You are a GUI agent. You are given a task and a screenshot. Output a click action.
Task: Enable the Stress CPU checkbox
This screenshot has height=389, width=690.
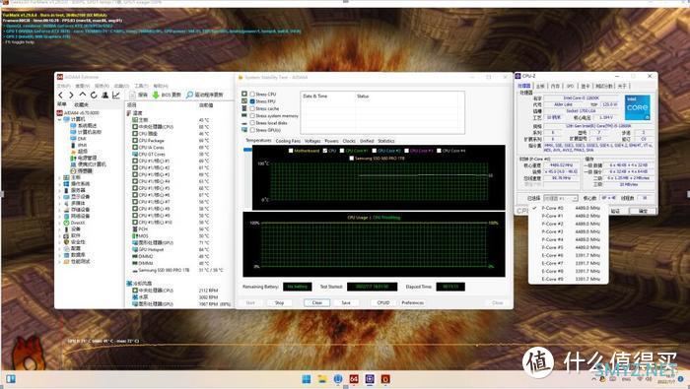pos(252,95)
